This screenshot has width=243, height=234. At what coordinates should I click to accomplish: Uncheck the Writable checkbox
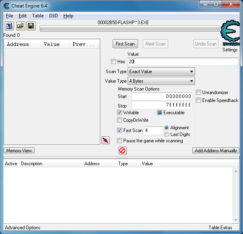119,113
